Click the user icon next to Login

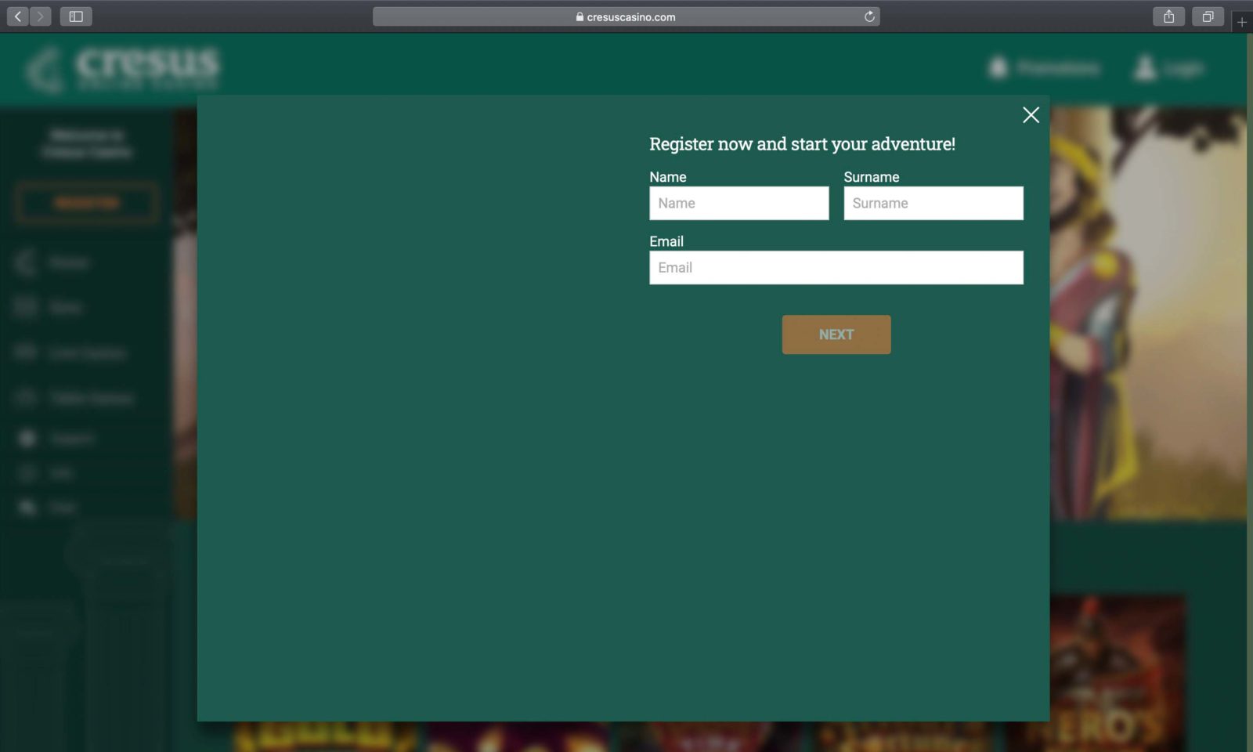[x=1143, y=68]
